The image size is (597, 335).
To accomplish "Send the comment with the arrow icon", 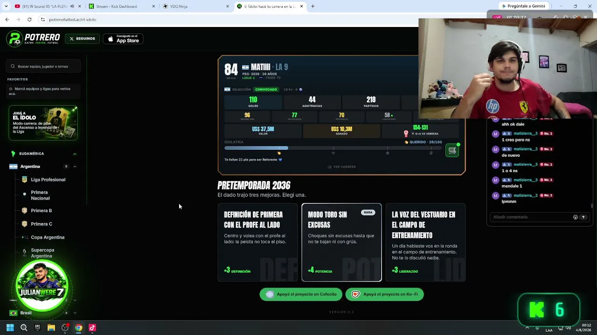I will [583, 217].
